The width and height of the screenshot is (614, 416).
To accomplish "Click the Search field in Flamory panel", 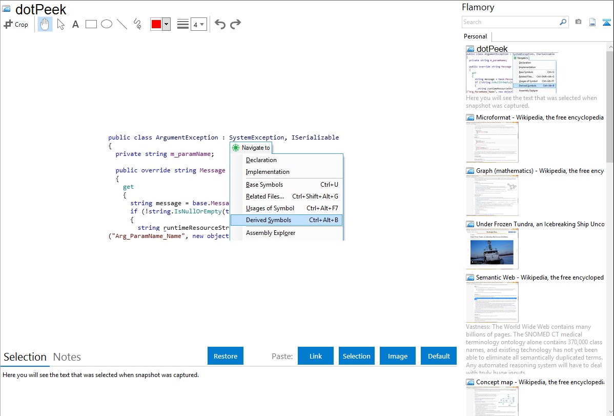I will point(510,22).
